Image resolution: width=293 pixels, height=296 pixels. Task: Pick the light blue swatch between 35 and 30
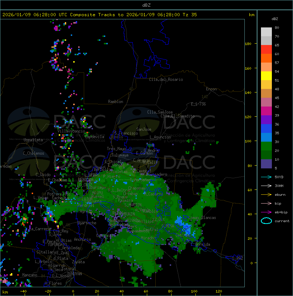pos(266,137)
